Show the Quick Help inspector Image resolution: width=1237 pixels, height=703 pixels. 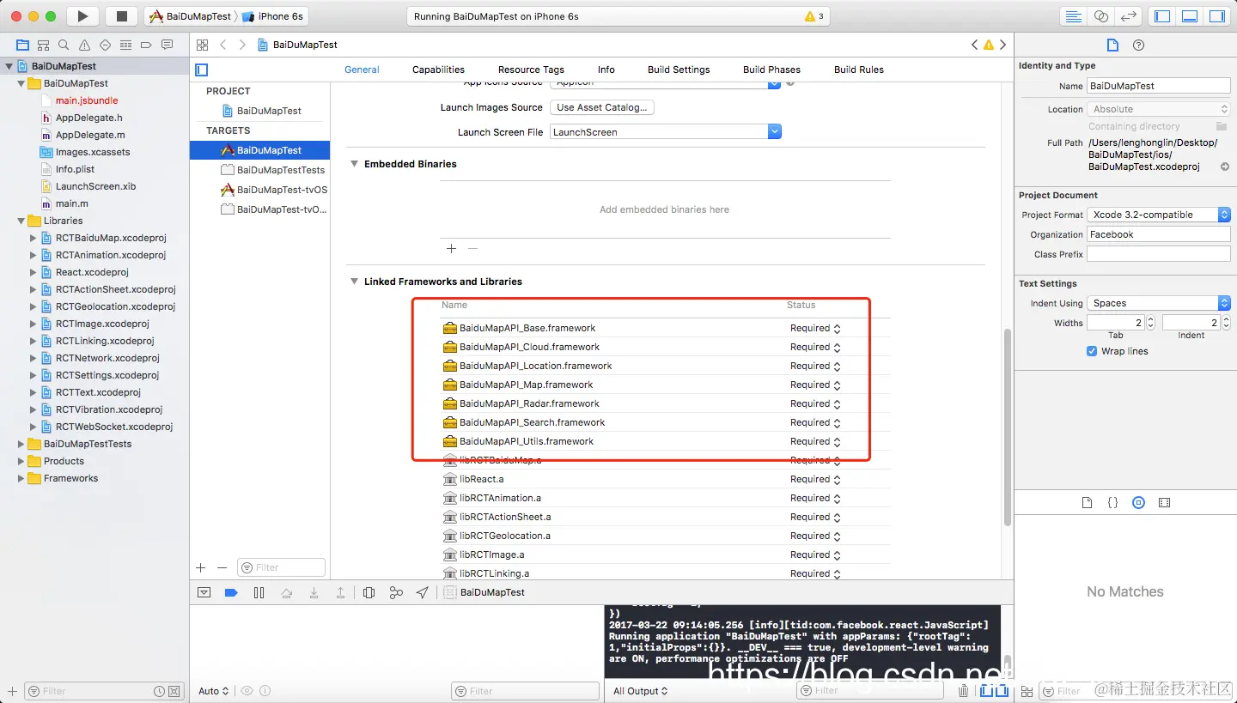(1139, 45)
